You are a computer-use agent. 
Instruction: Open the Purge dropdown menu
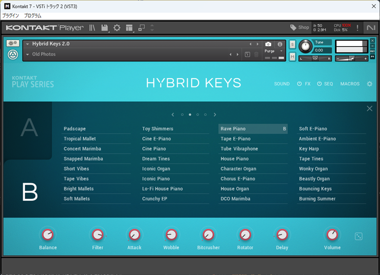274,51
